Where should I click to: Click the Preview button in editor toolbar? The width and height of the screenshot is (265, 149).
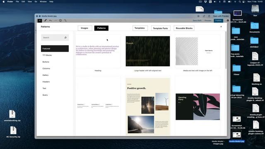coord(208,20)
